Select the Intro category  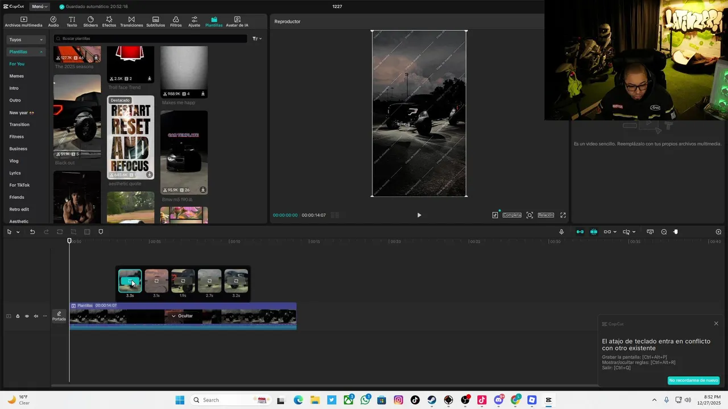pos(14,88)
